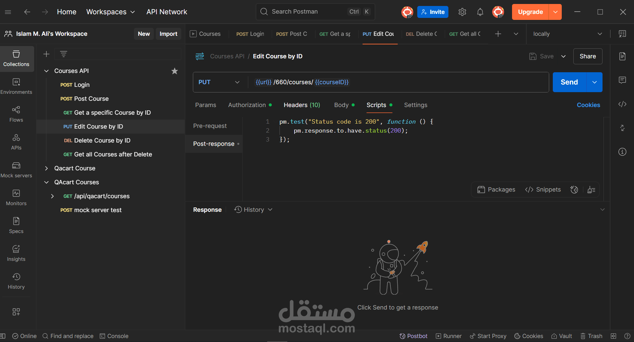
Task: Open the Workspaces dropdown
Action: point(111,12)
